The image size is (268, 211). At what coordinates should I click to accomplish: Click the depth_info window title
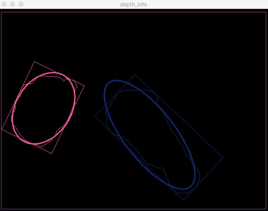(x=134, y=5)
